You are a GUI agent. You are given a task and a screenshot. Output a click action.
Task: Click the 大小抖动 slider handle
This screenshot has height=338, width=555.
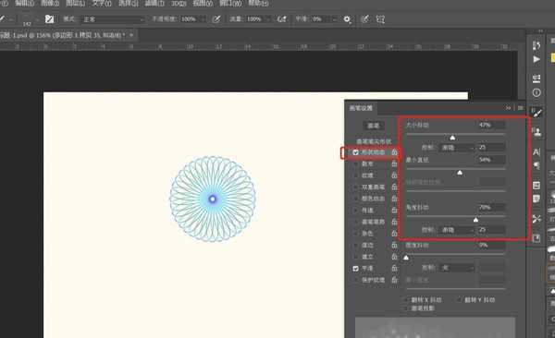point(452,138)
